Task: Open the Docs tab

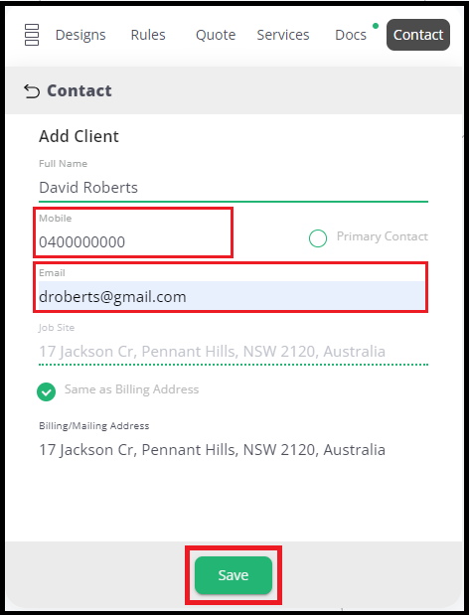Action: coord(351,35)
